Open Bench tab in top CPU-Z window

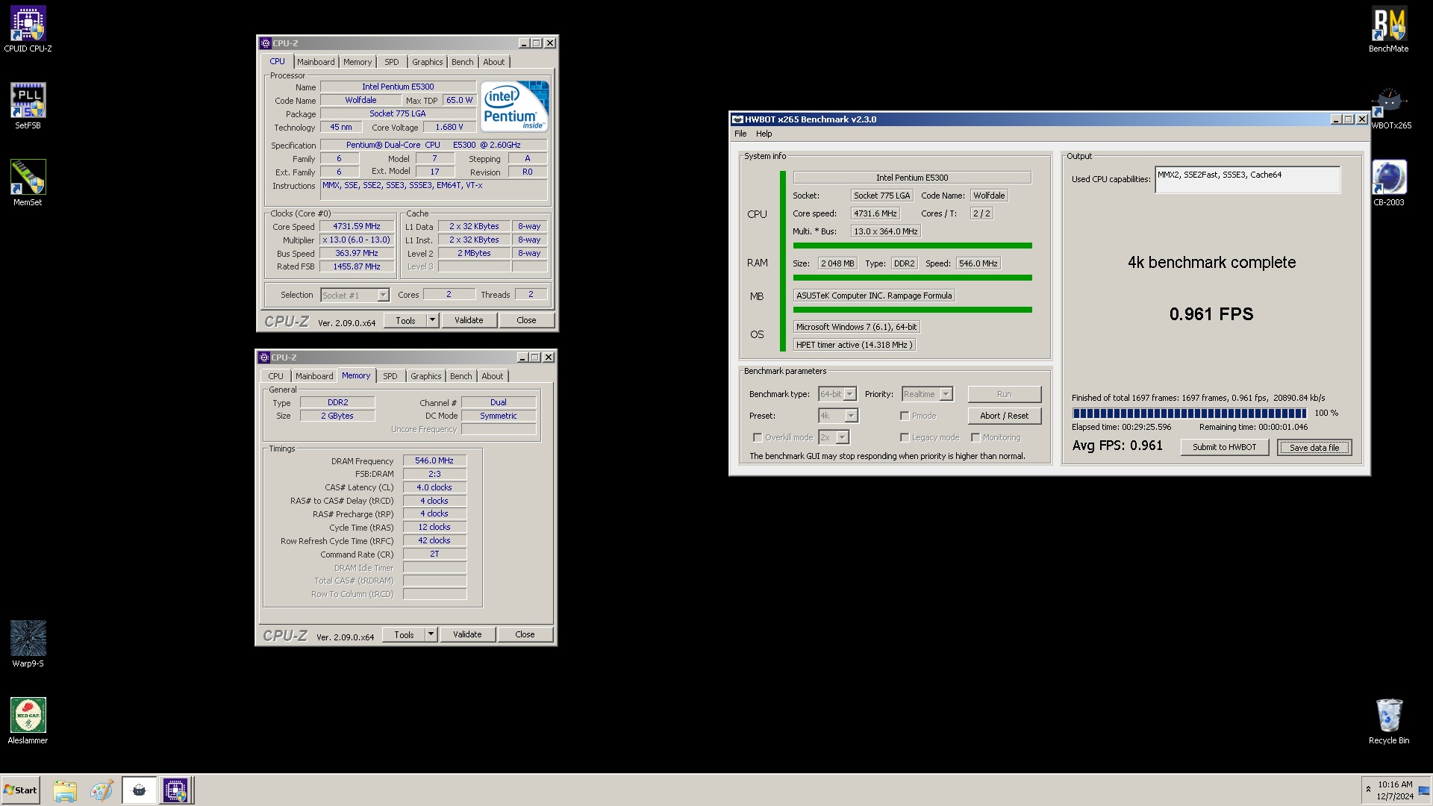(463, 62)
